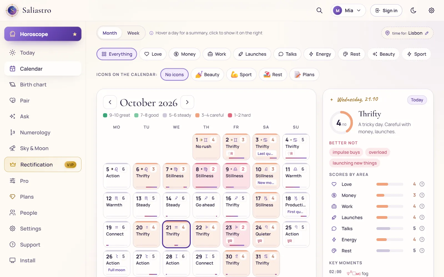Screen dimensions: 444x277
Task: Click the Pair heart icon in sidebar
Action: click(x=12, y=101)
